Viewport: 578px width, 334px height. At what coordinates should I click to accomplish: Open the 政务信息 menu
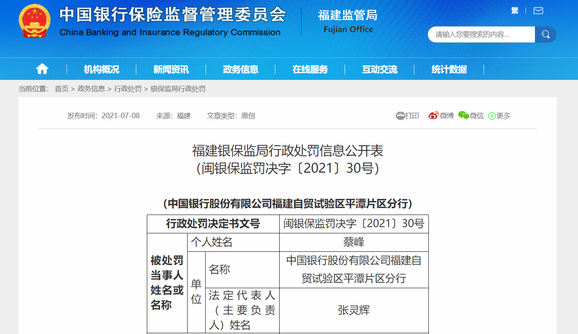(x=240, y=69)
